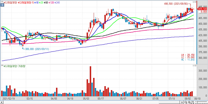Click the 06/07 date axis label

pyautogui.click(x=123, y=98)
